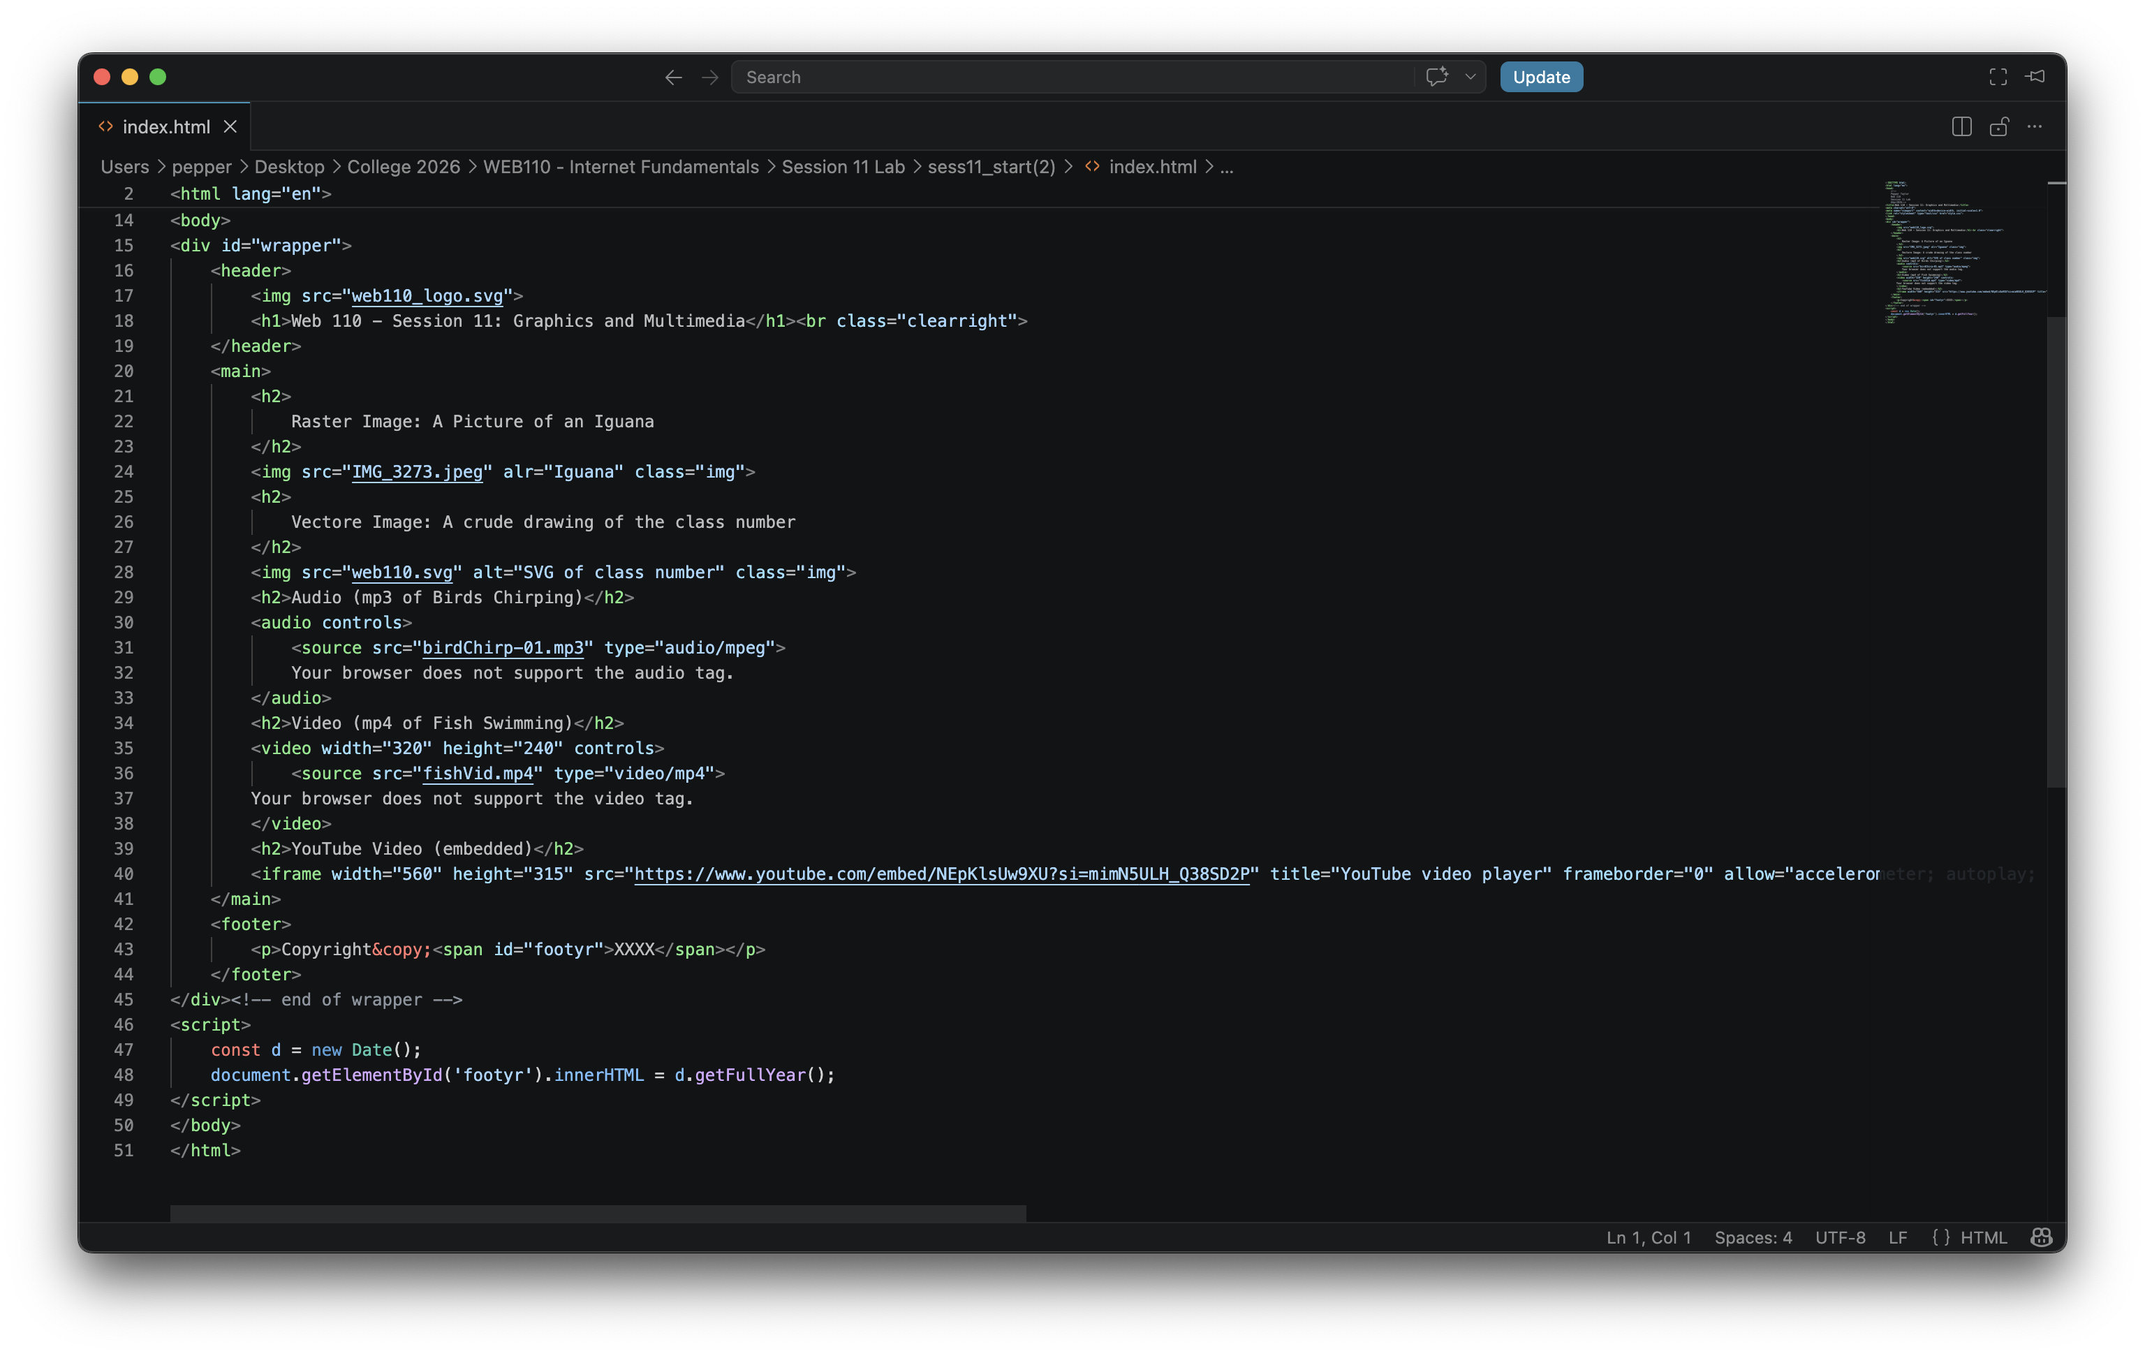
Task: Go forward with the right navigation arrow
Action: pos(710,78)
